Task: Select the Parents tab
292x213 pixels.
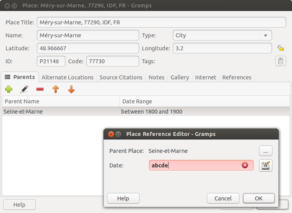Action: click(20, 77)
